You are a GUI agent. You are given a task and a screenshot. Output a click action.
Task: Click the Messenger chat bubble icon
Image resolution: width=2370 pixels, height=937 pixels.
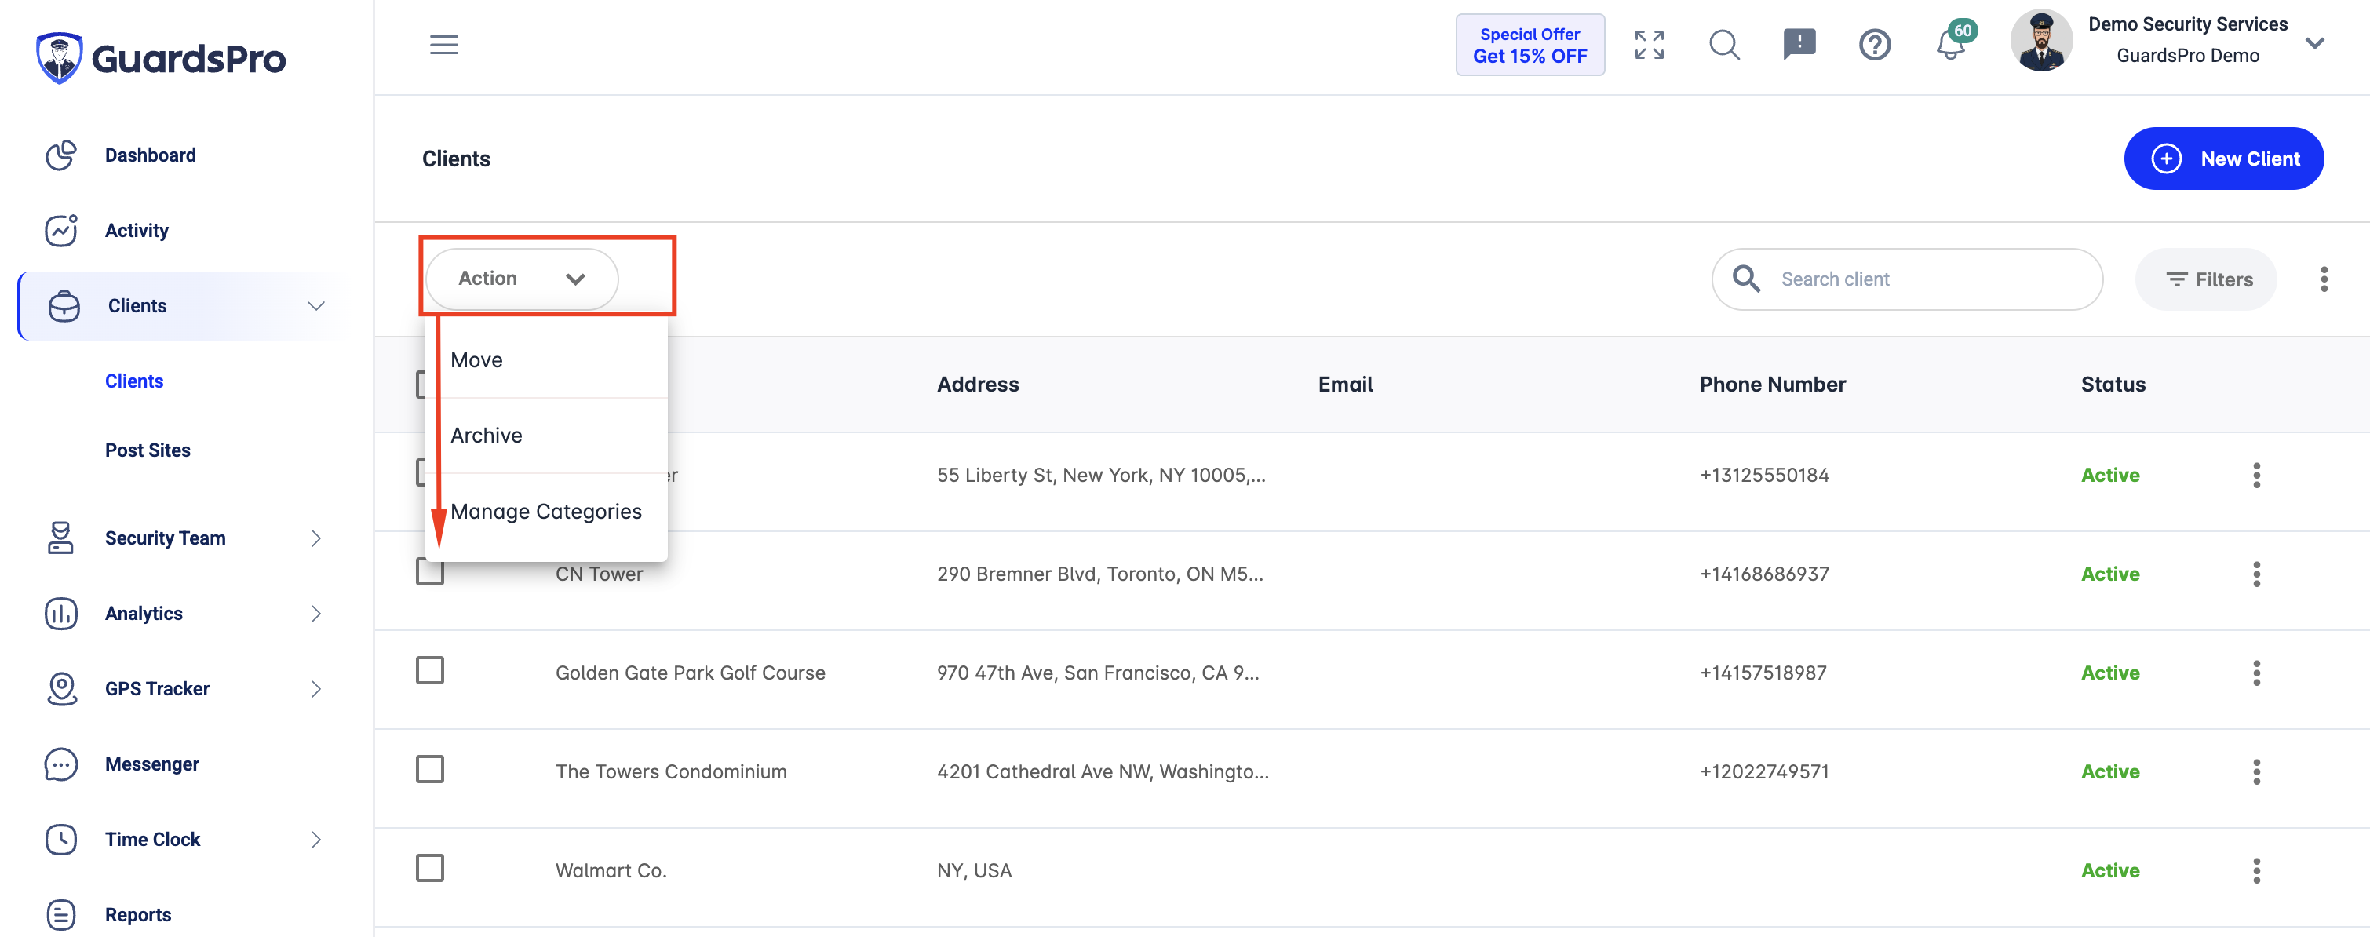point(60,764)
